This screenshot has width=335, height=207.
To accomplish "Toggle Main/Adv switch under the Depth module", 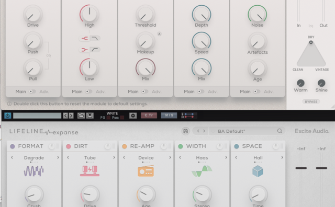I will 200,91.
